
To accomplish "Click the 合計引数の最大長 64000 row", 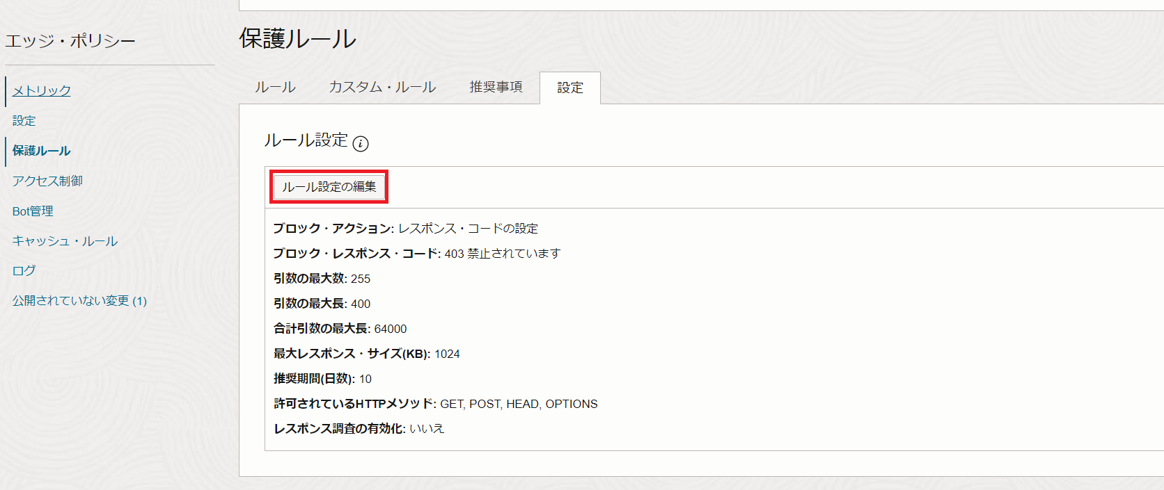I will pos(340,329).
